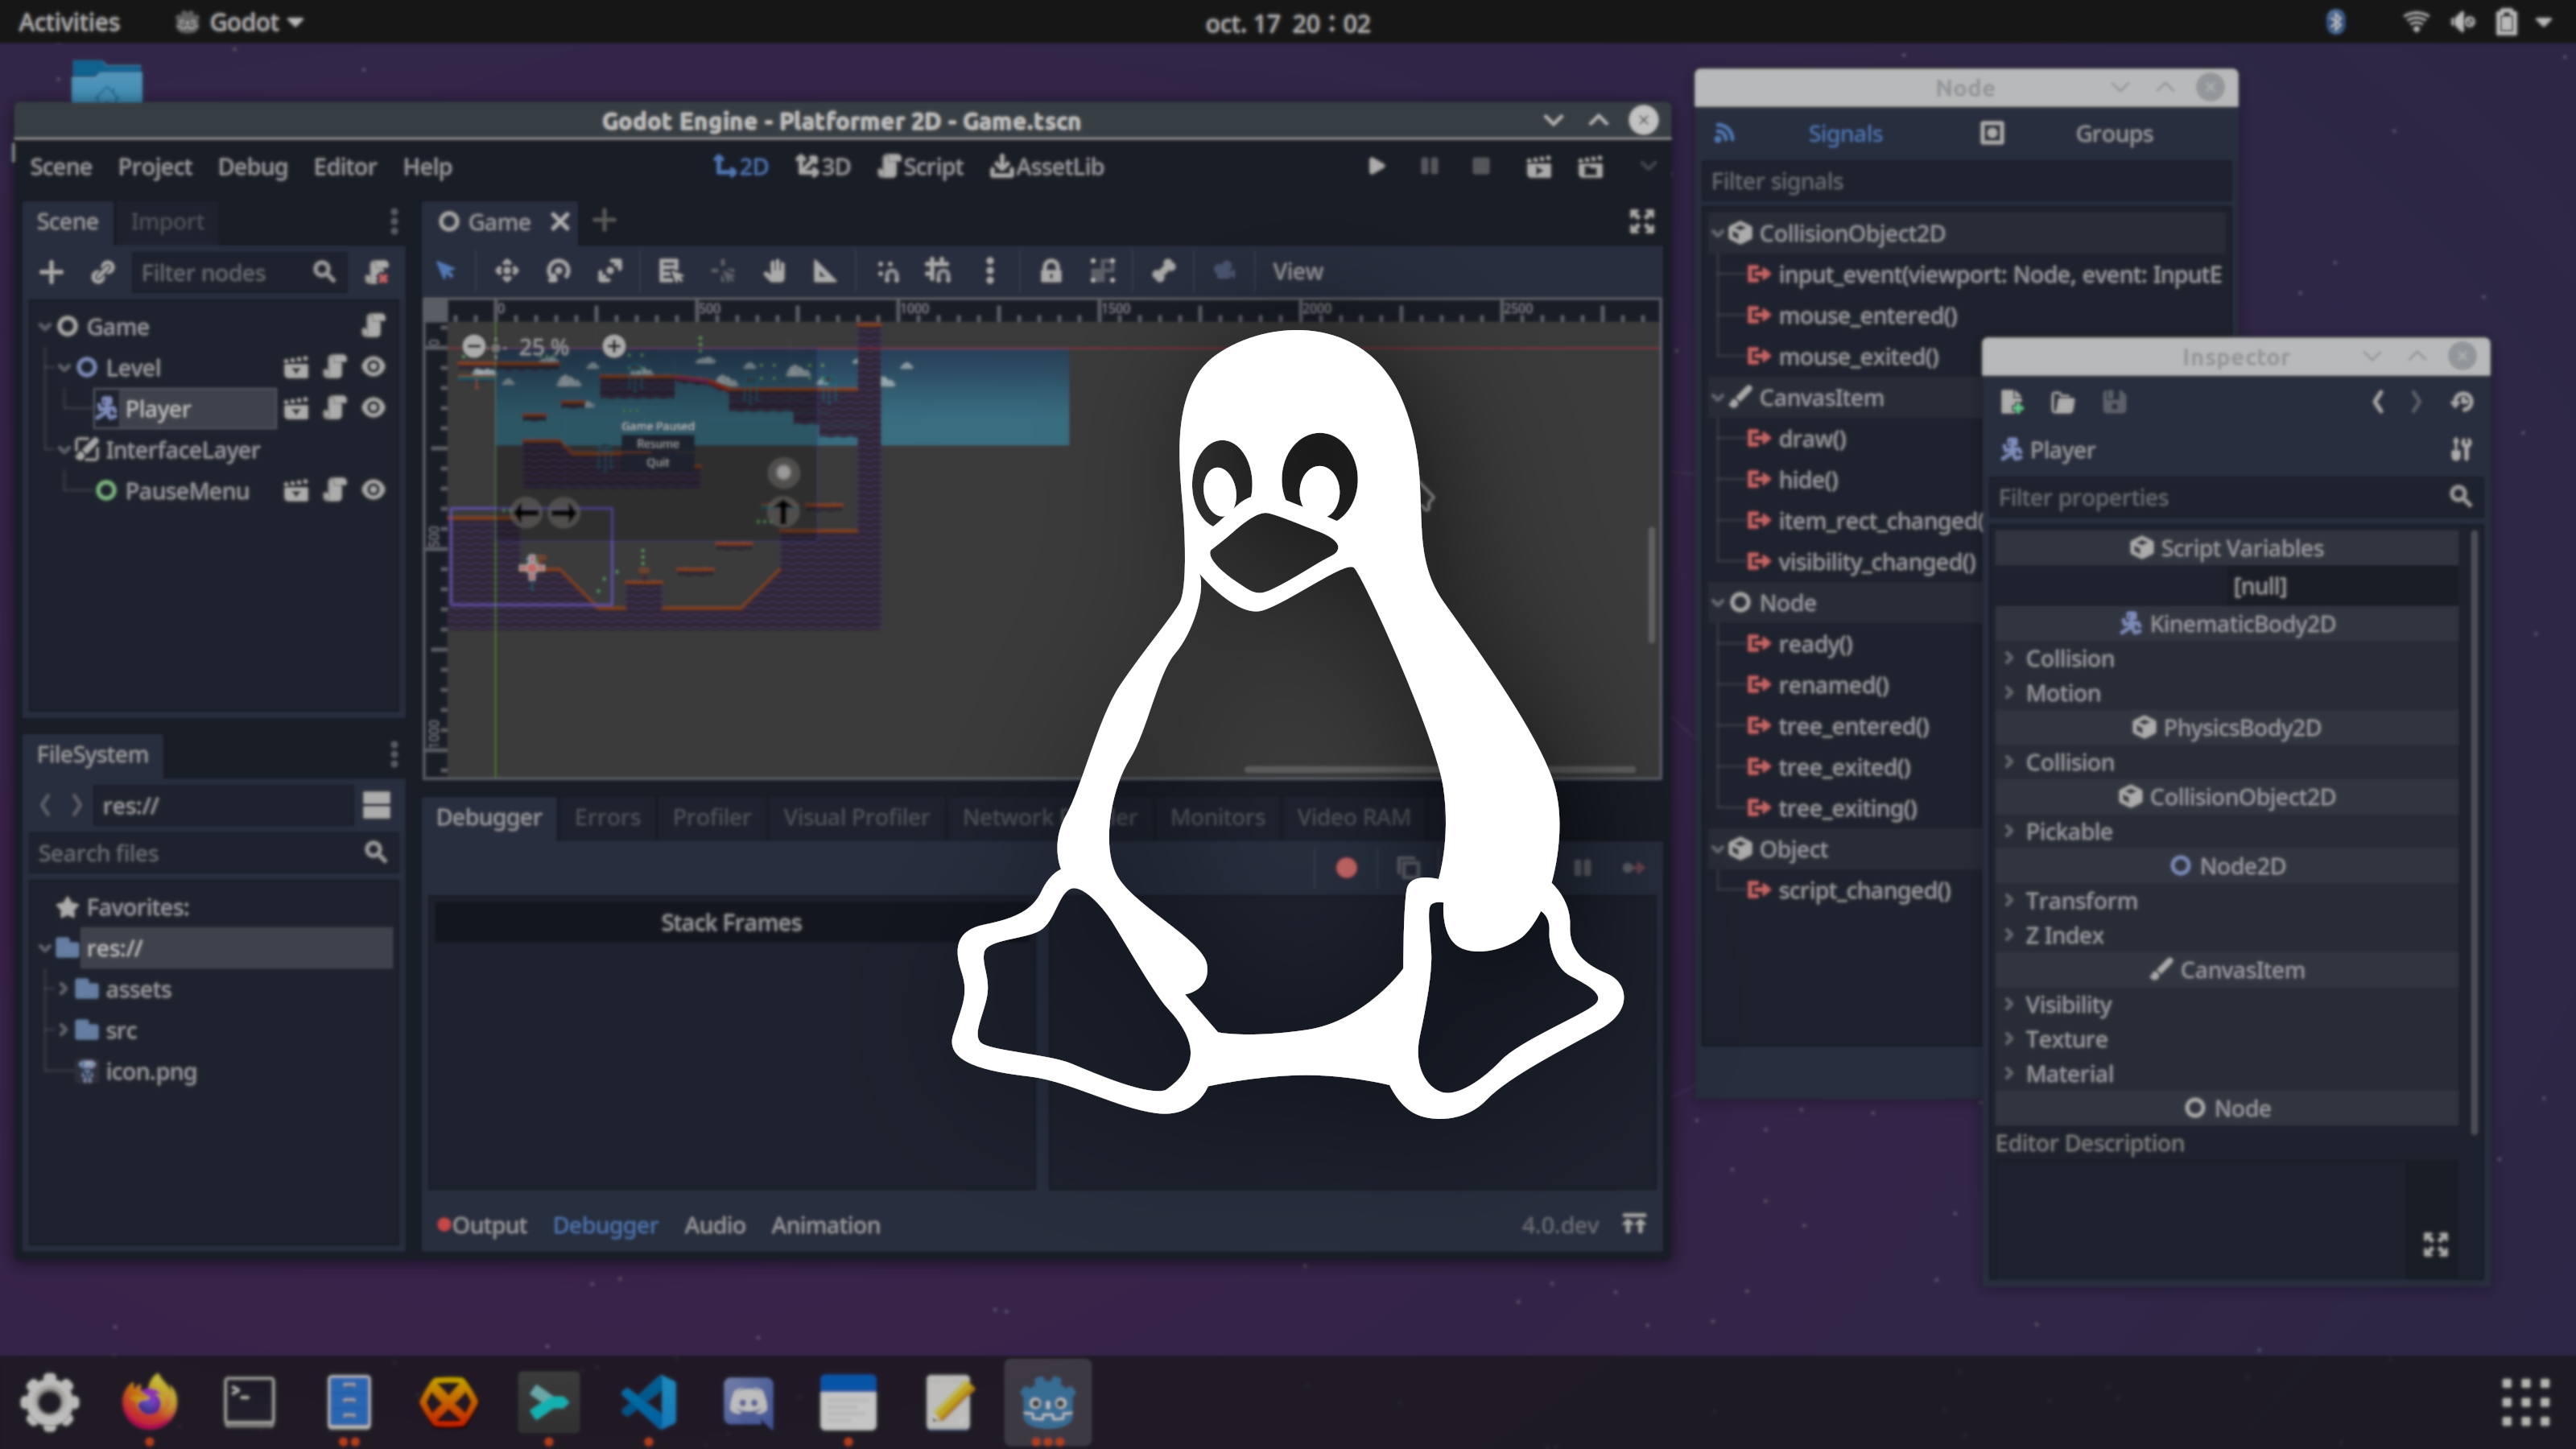This screenshot has width=2576, height=1449.
Task: Hide the PauseMenu node
Action: pyautogui.click(x=373, y=490)
